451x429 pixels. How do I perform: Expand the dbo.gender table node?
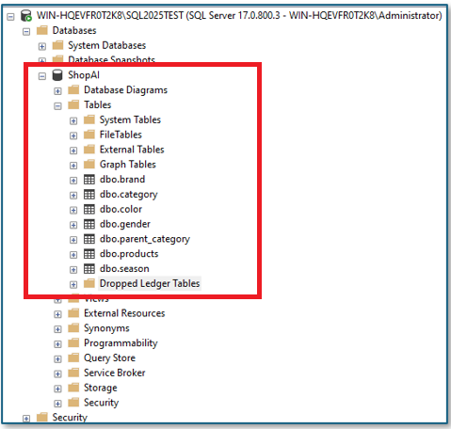(73, 225)
